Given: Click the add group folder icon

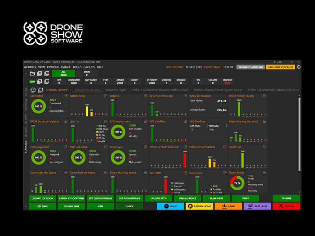Looking at the screenshot, I should click(x=32, y=74).
